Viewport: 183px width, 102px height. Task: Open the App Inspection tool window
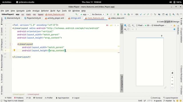(x=62, y=98)
